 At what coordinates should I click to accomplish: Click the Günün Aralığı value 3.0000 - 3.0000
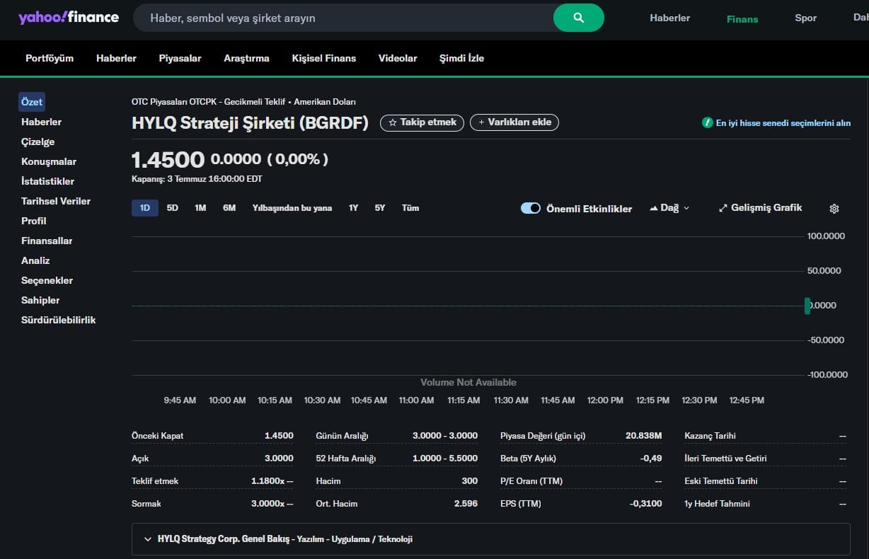click(445, 436)
